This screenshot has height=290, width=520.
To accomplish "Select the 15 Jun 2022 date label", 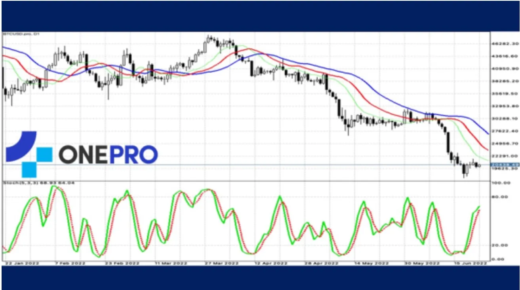I will (470, 263).
